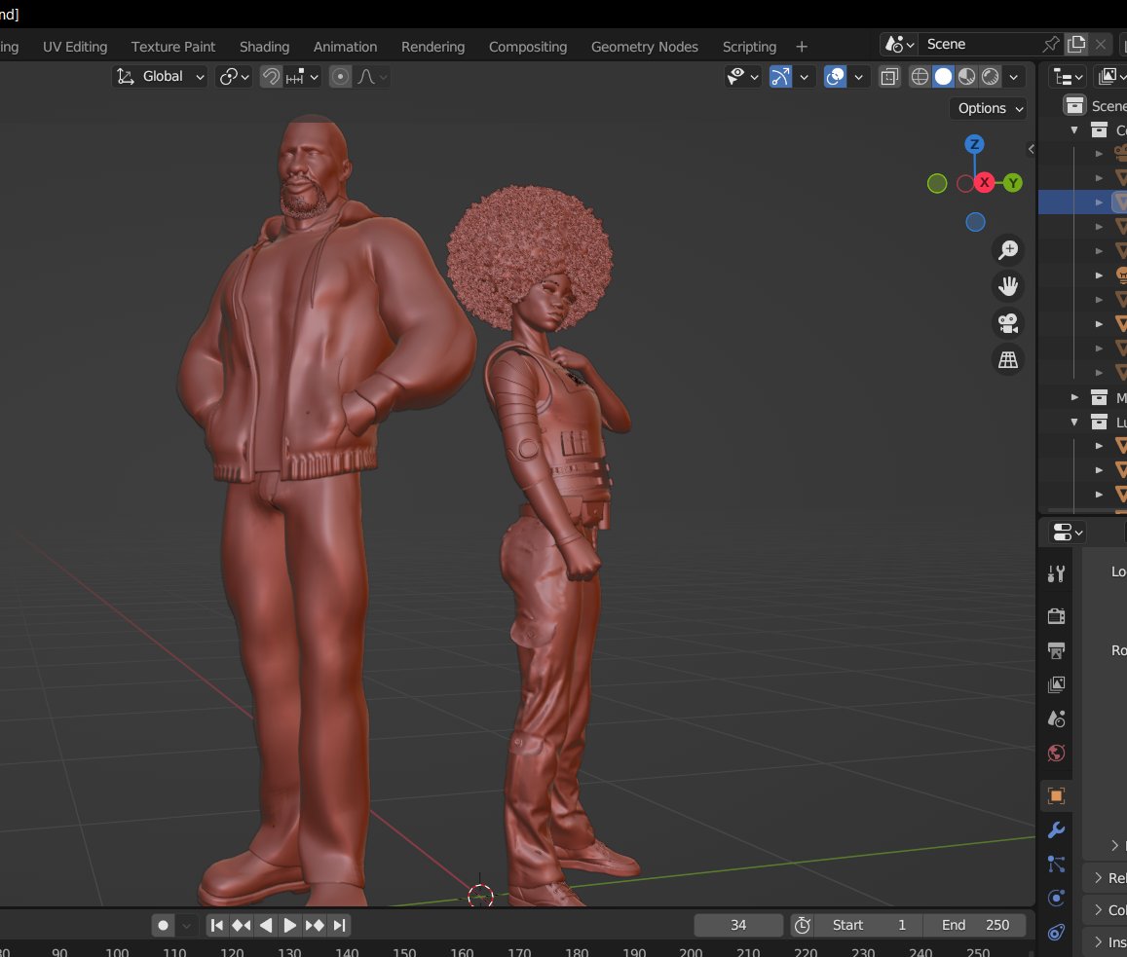Jump to the previous keyframe
Image resolution: width=1127 pixels, height=957 pixels.
(241, 926)
